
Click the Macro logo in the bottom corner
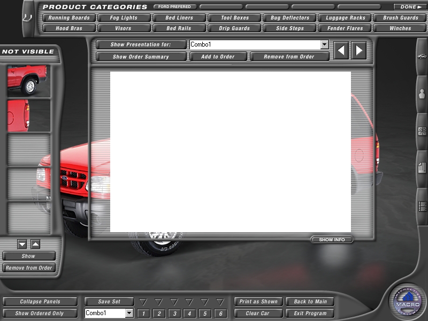[408, 302]
